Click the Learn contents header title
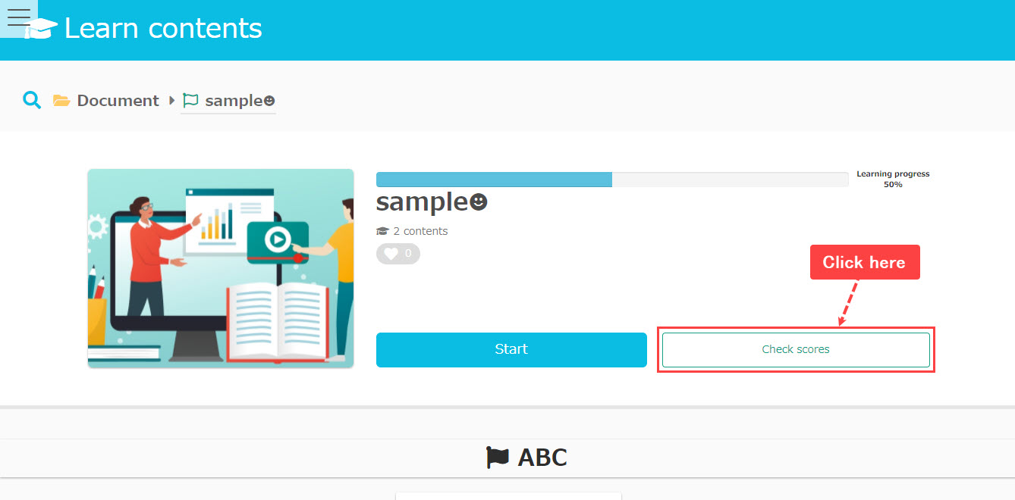Viewport: 1015px width, 500px height. [x=163, y=29]
